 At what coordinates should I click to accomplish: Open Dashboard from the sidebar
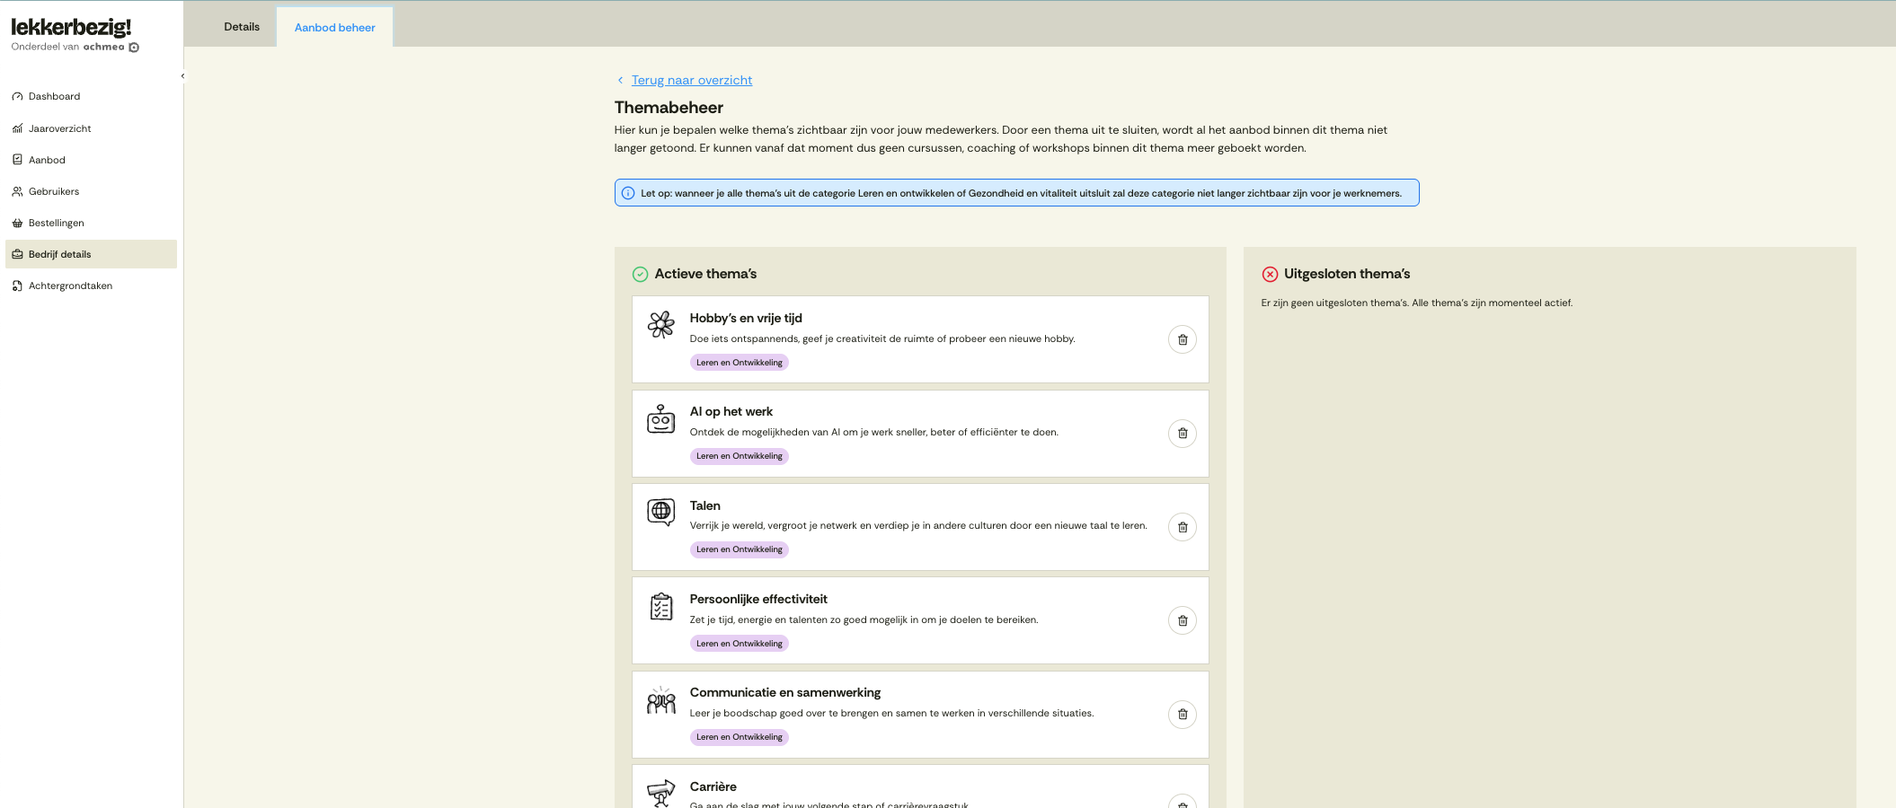(91, 96)
